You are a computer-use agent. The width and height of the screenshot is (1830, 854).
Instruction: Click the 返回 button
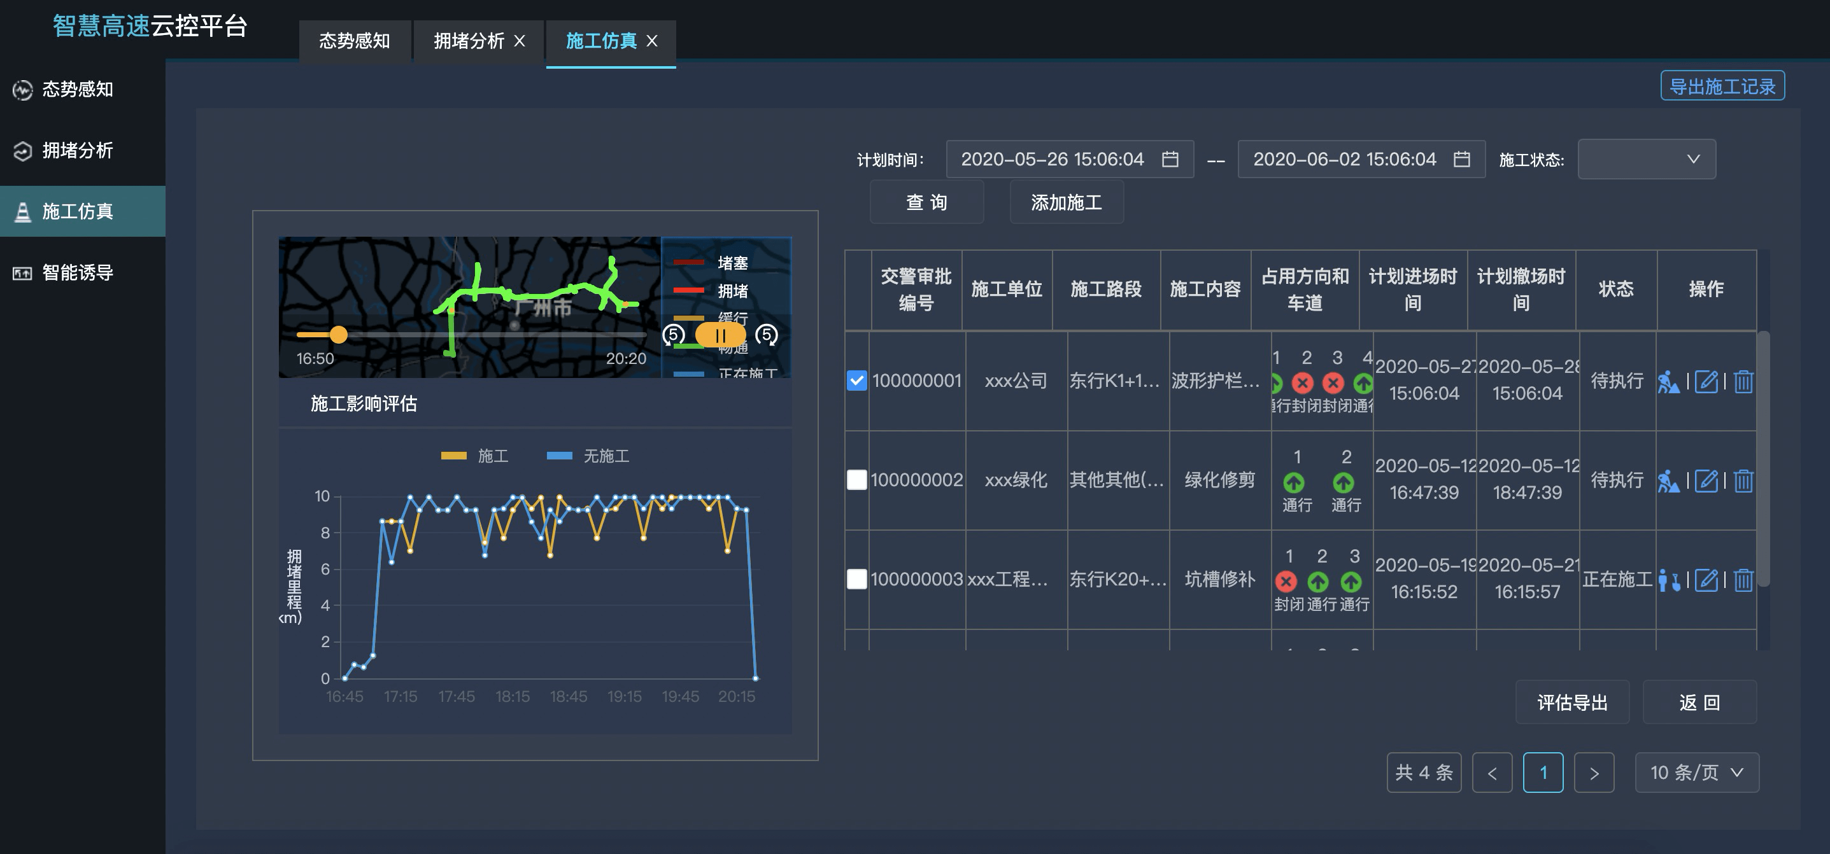point(1699,702)
